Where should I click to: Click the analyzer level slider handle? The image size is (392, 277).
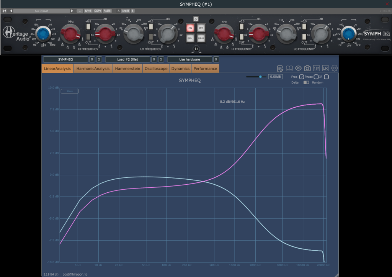260,77
